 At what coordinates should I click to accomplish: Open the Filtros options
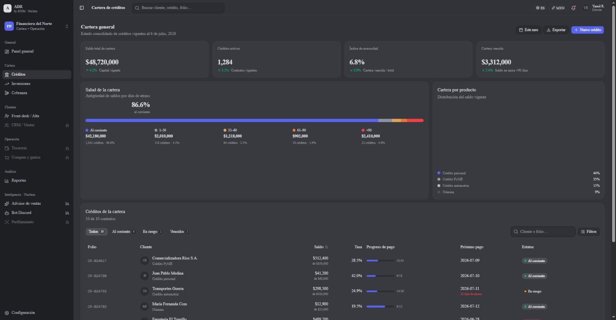click(x=589, y=232)
